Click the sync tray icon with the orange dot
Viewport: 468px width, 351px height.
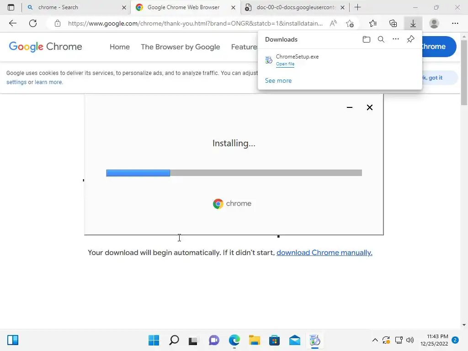[x=386, y=340]
